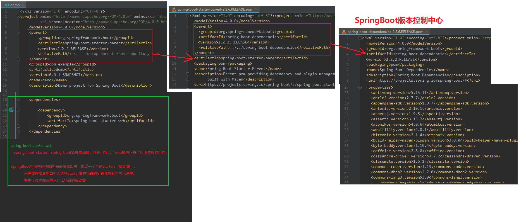Click the commons-dbcp2.version 2.7.0 property line
Screen dimensions: 526x224
[429, 172]
